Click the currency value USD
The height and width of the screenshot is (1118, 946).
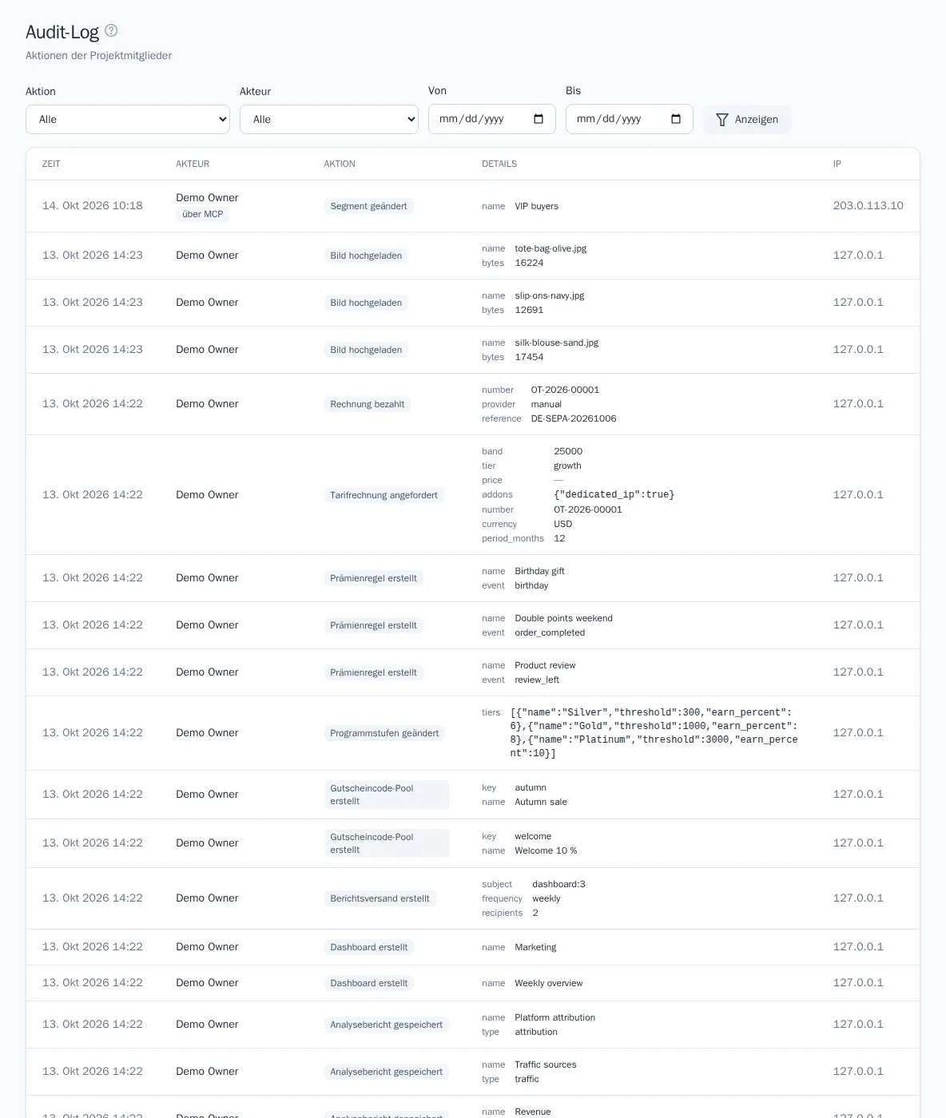pos(563,524)
